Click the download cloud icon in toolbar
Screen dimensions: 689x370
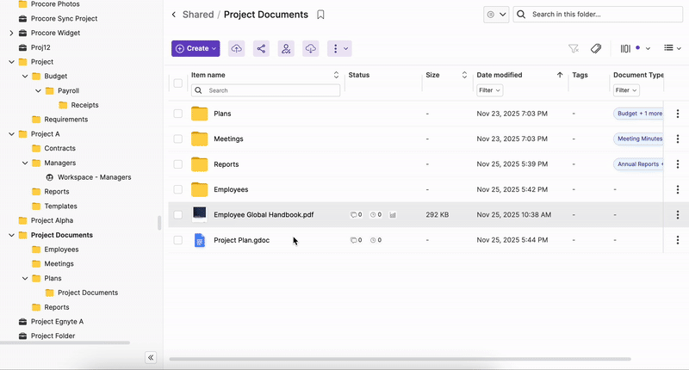[x=311, y=48]
